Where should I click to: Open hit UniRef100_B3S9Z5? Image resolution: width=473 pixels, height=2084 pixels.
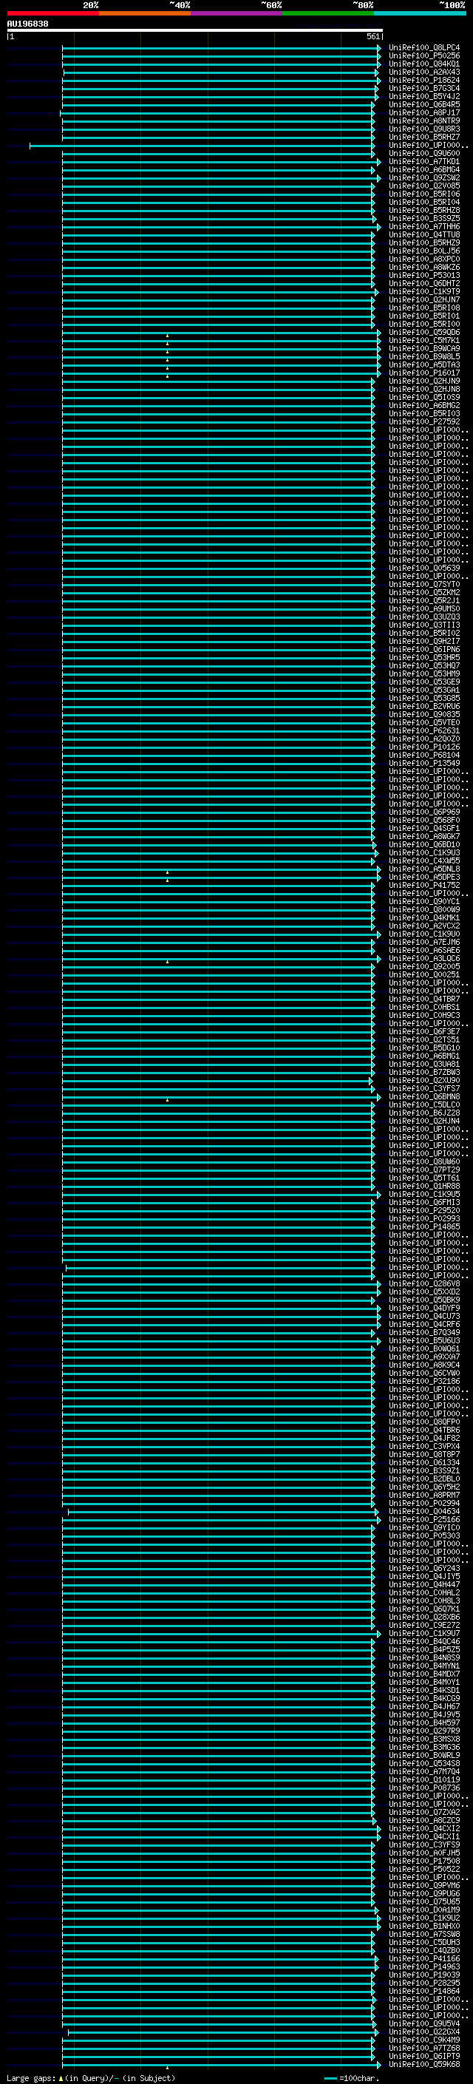point(424,218)
